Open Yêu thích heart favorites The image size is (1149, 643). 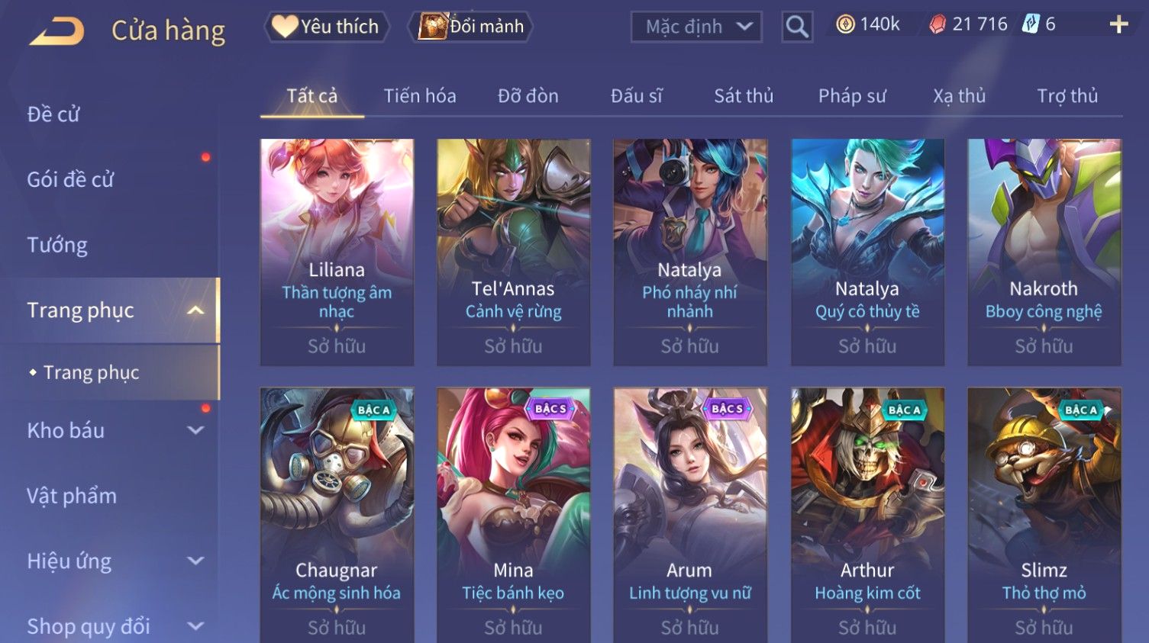click(327, 27)
